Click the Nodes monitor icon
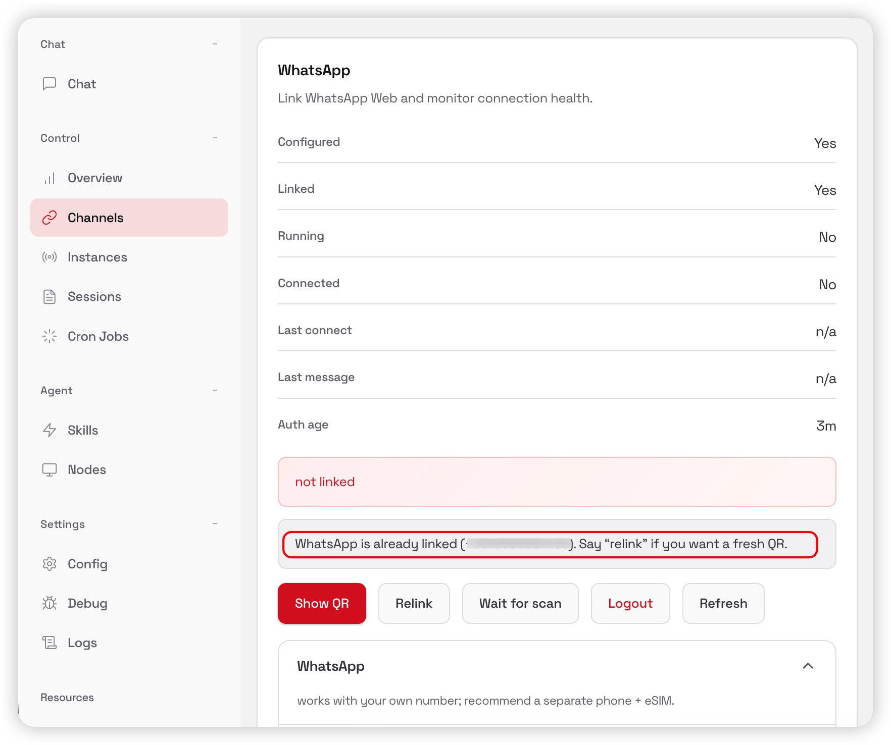Image resolution: width=891 pixels, height=745 pixels. pos(49,470)
